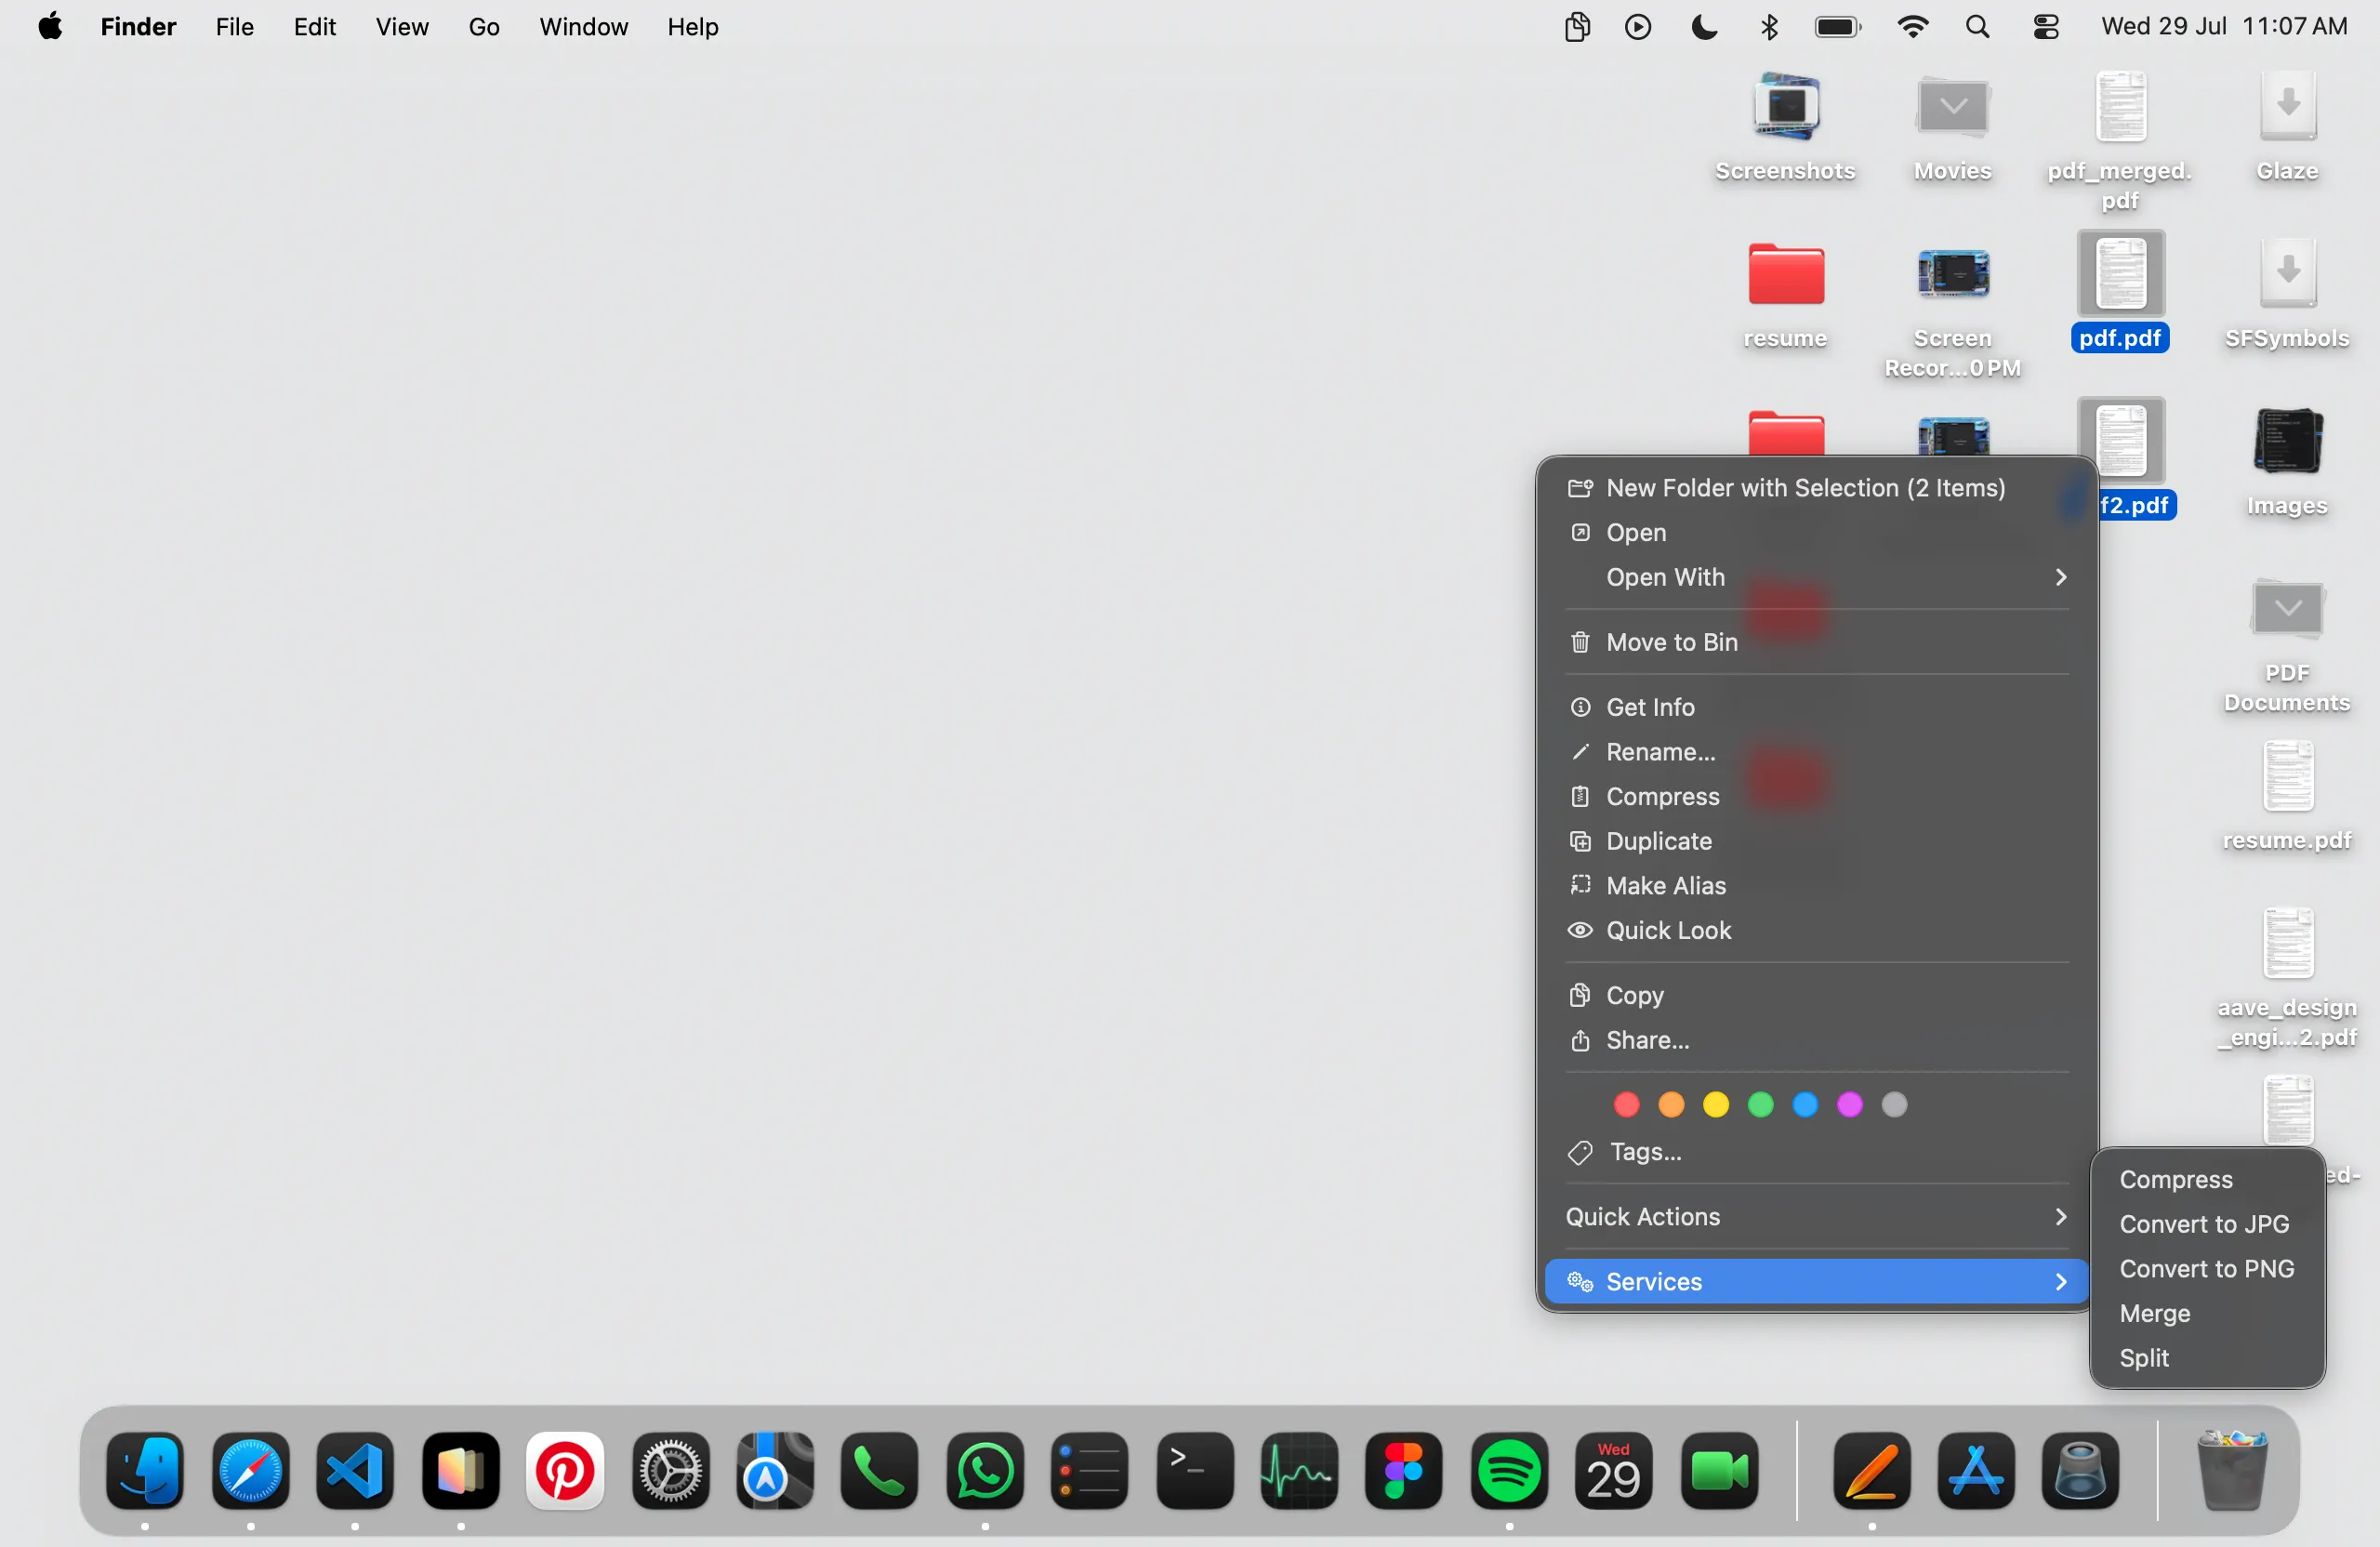Screen dimensions: 2380x1547
Task: Apply the purple tag color
Action: [x=1850, y=1105]
